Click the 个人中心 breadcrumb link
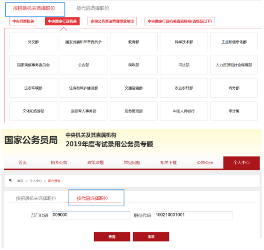The width and height of the screenshot is (264, 250). (x=36, y=181)
